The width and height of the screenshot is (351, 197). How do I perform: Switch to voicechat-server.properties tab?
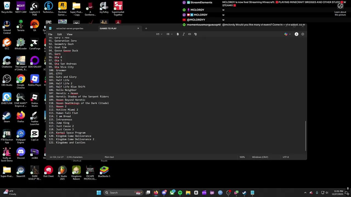pyautogui.click(x=70, y=28)
